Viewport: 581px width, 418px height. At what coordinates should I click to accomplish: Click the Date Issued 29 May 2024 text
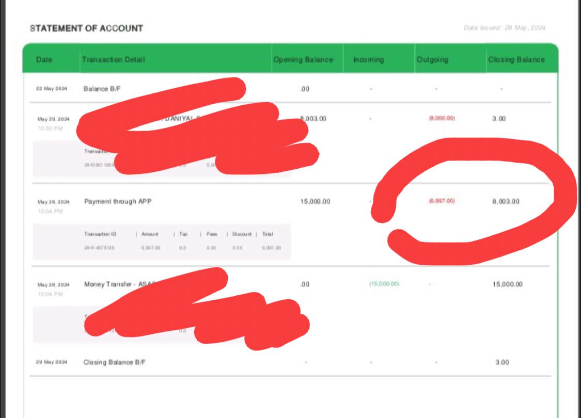coord(504,28)
